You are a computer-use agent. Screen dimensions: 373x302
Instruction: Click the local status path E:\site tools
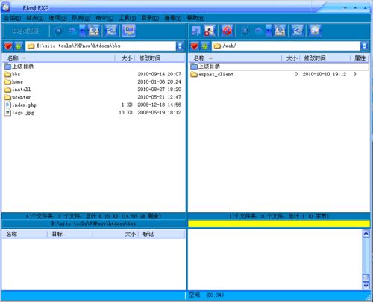click(x=94, y=224)
